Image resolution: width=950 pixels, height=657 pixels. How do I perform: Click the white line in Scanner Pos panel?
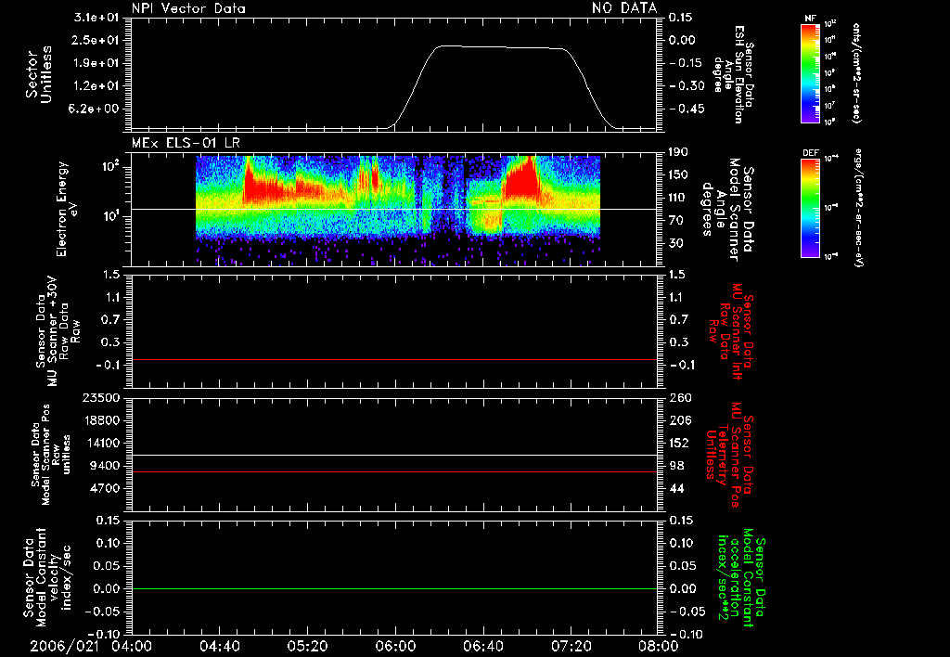(393, 455)
